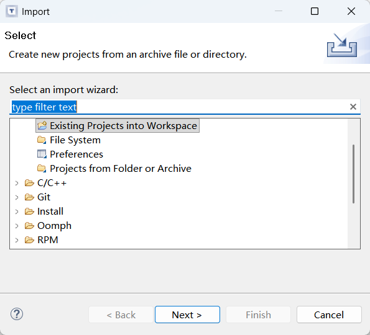Image resolution: width=370 pixels, height=335 pixels.
Task: Click the wizard list vertical scrollbar
Action: point(353,174)
